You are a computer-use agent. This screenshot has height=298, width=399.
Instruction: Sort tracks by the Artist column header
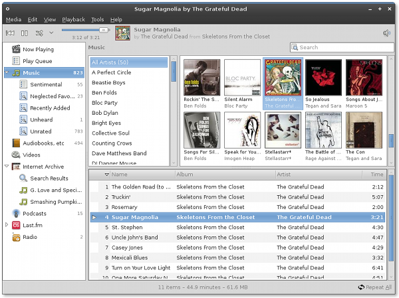[x=319, y=175]
